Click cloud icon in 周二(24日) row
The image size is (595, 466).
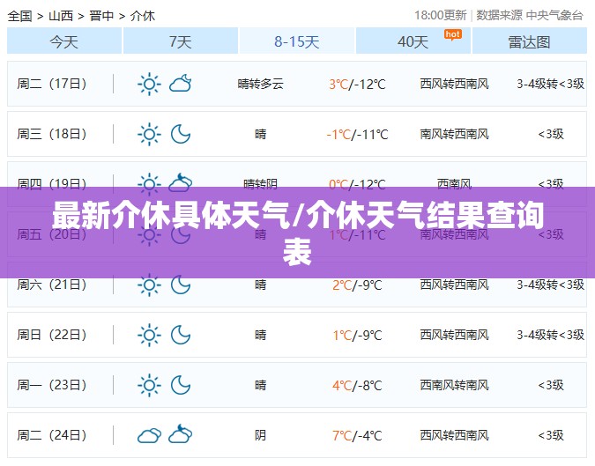[149, 436]
